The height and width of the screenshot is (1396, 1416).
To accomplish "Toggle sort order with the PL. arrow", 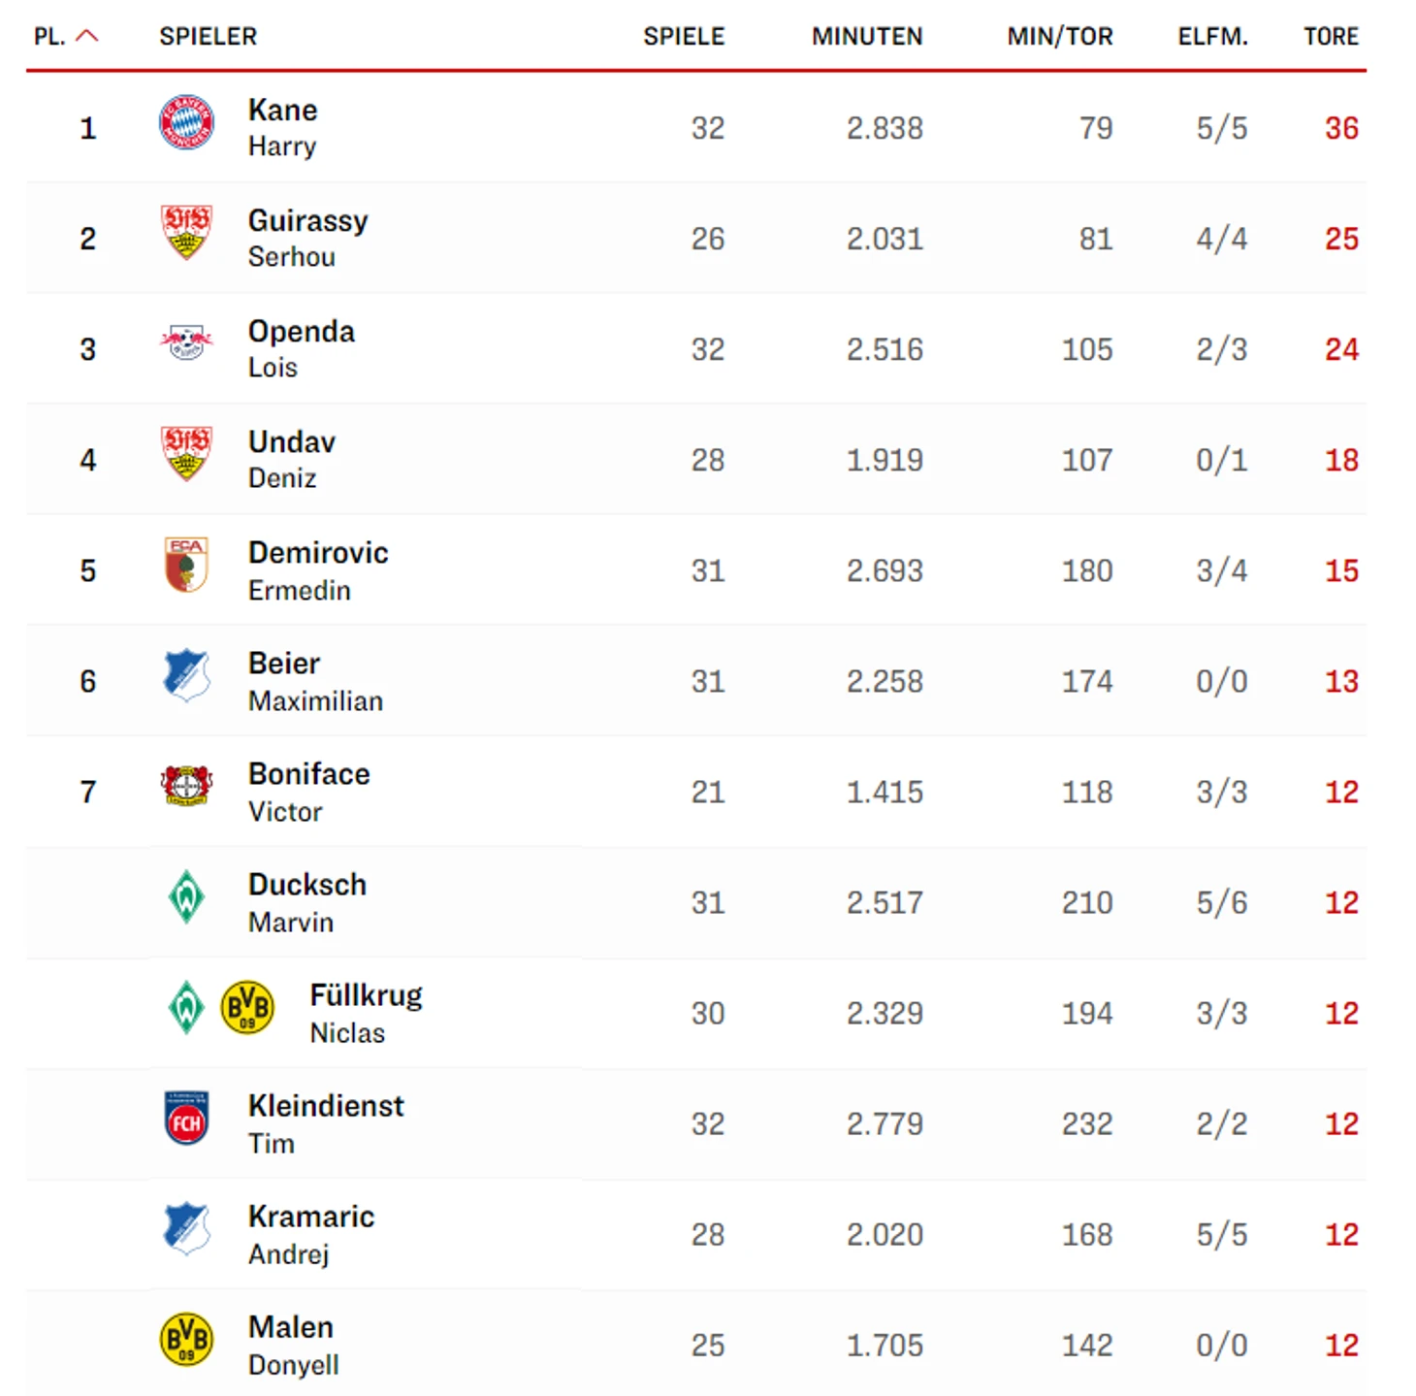I will pyautogui.click(x=87, y=37).
